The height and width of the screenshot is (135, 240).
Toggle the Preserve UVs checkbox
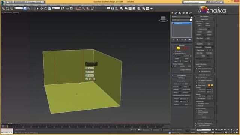coord(197,29)
